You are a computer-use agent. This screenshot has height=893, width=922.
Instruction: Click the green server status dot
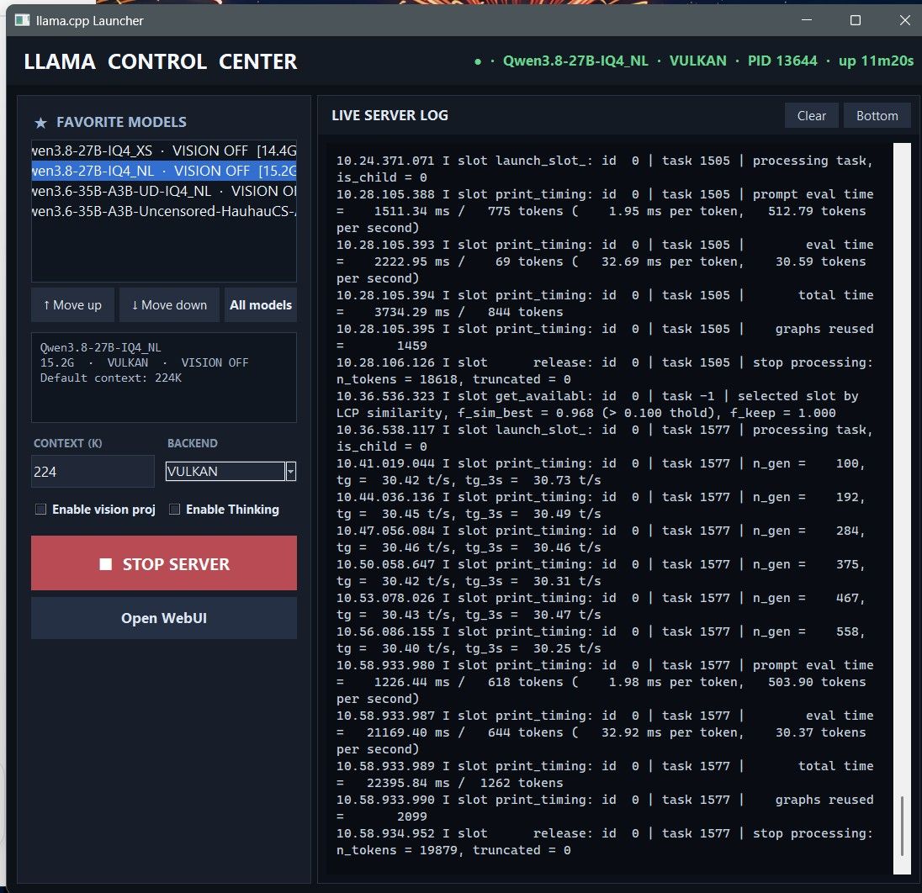coord(478,61)
